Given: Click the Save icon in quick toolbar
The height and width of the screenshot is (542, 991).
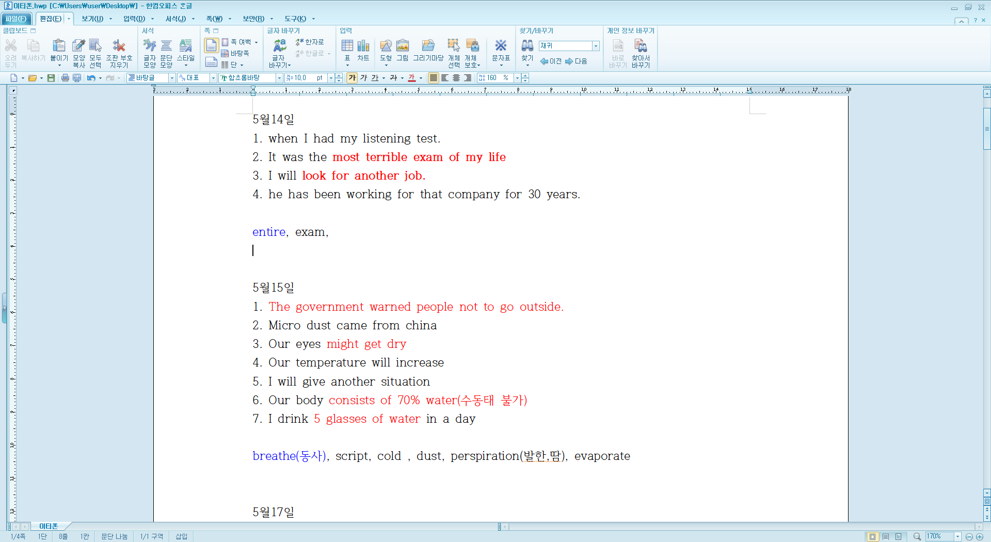Looking at the screenshot, I should click(51, 78).
